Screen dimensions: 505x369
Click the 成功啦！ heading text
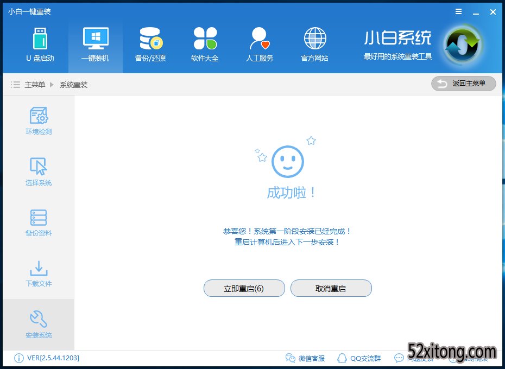pos(291,193)
